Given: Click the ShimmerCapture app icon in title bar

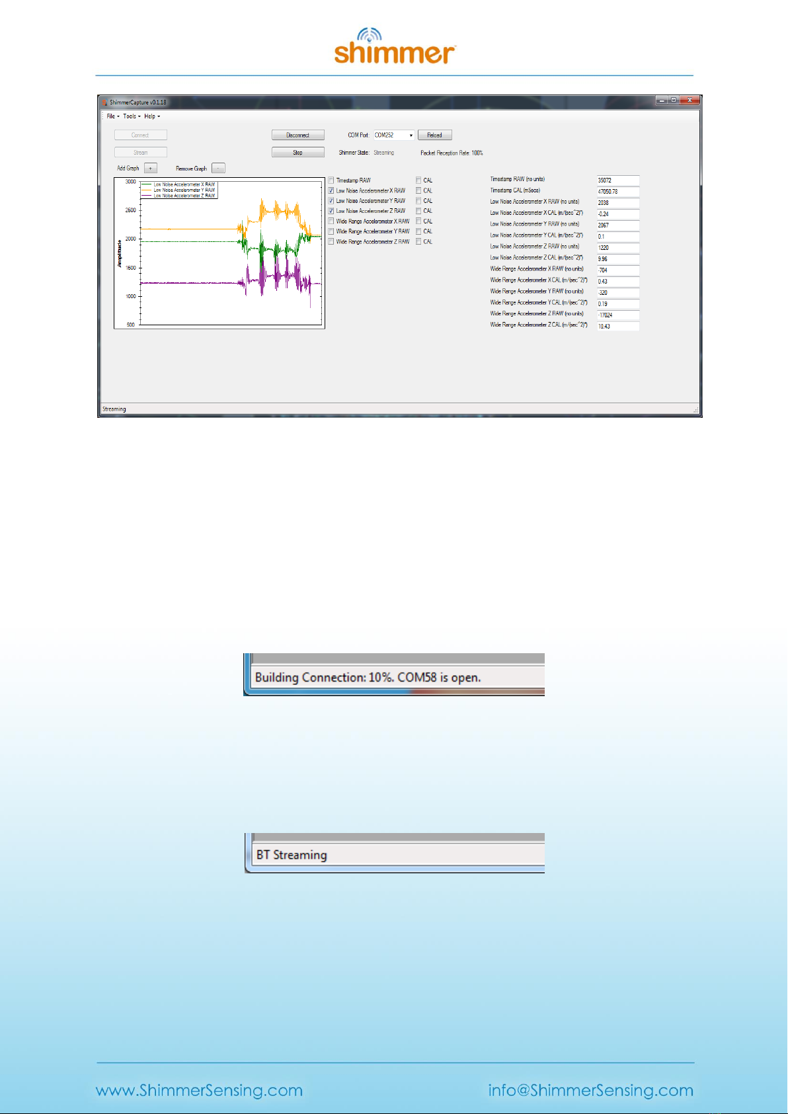Looking at the screenshot, I should (104, 102).
